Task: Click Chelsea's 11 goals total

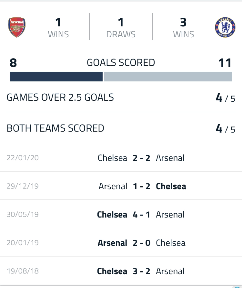Action: tap(225, 63)
